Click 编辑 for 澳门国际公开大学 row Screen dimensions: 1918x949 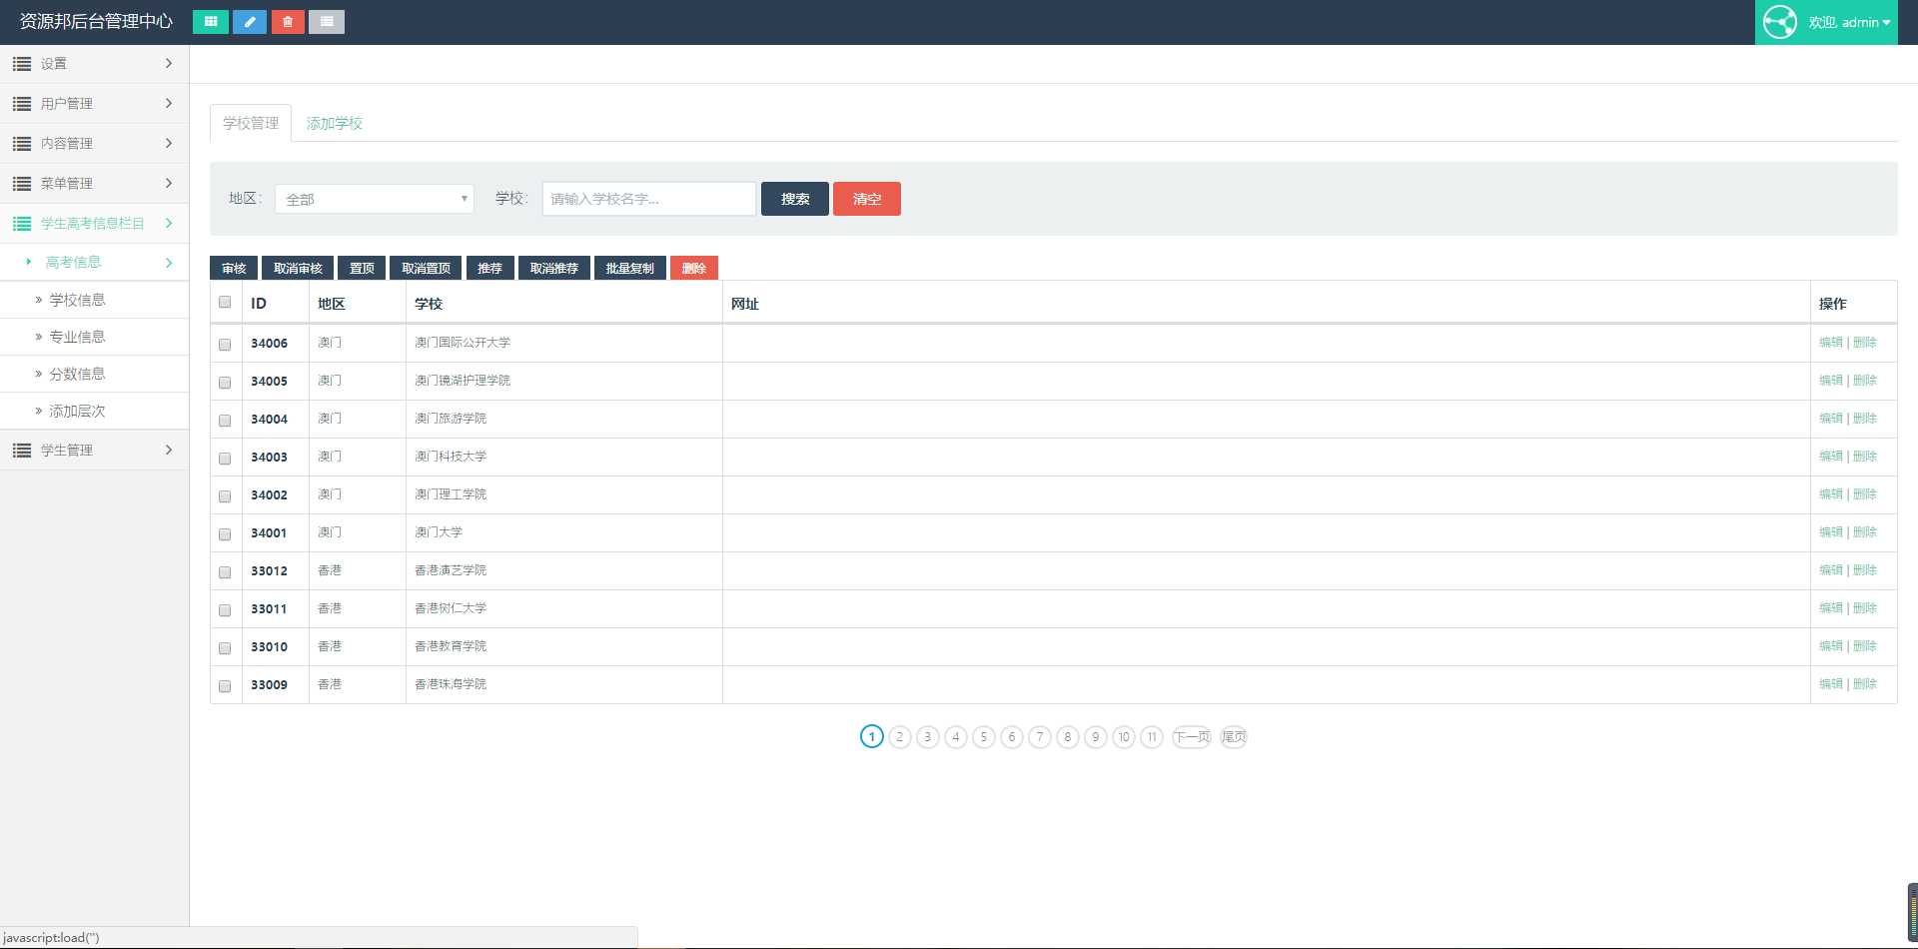pyautogui.click(x=1830, y=343)
